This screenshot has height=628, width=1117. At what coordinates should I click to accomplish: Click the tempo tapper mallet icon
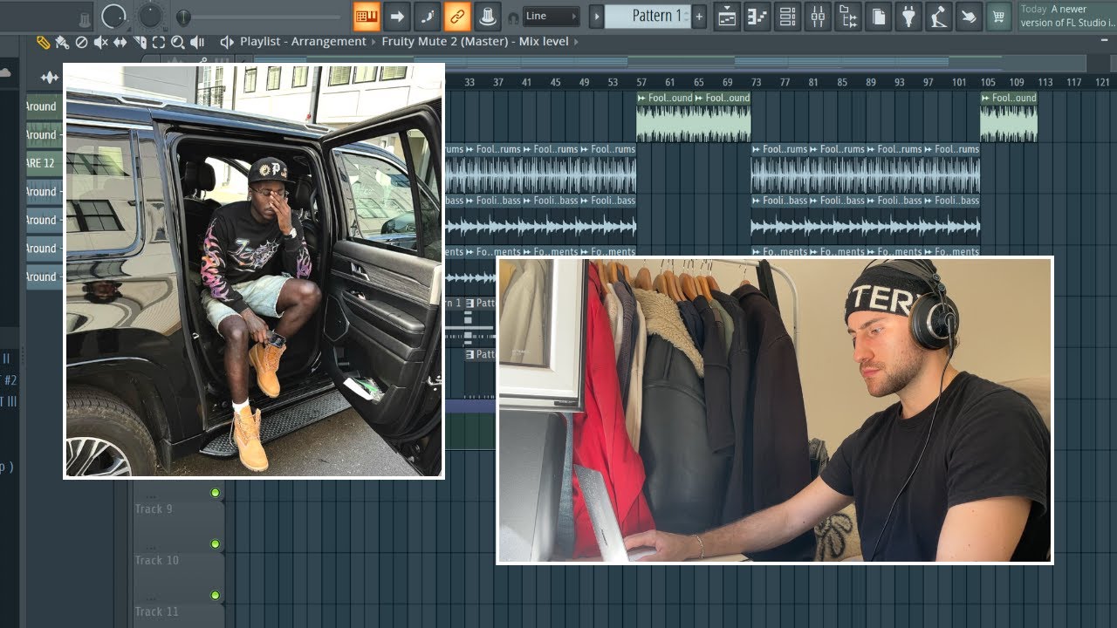click(x=938, y=16)
